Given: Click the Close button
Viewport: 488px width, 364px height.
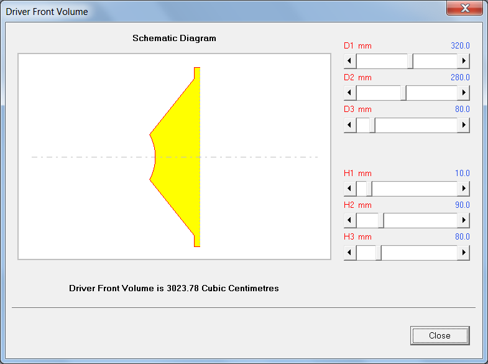Looking at the screenshot, I should (x=440, y=335).
